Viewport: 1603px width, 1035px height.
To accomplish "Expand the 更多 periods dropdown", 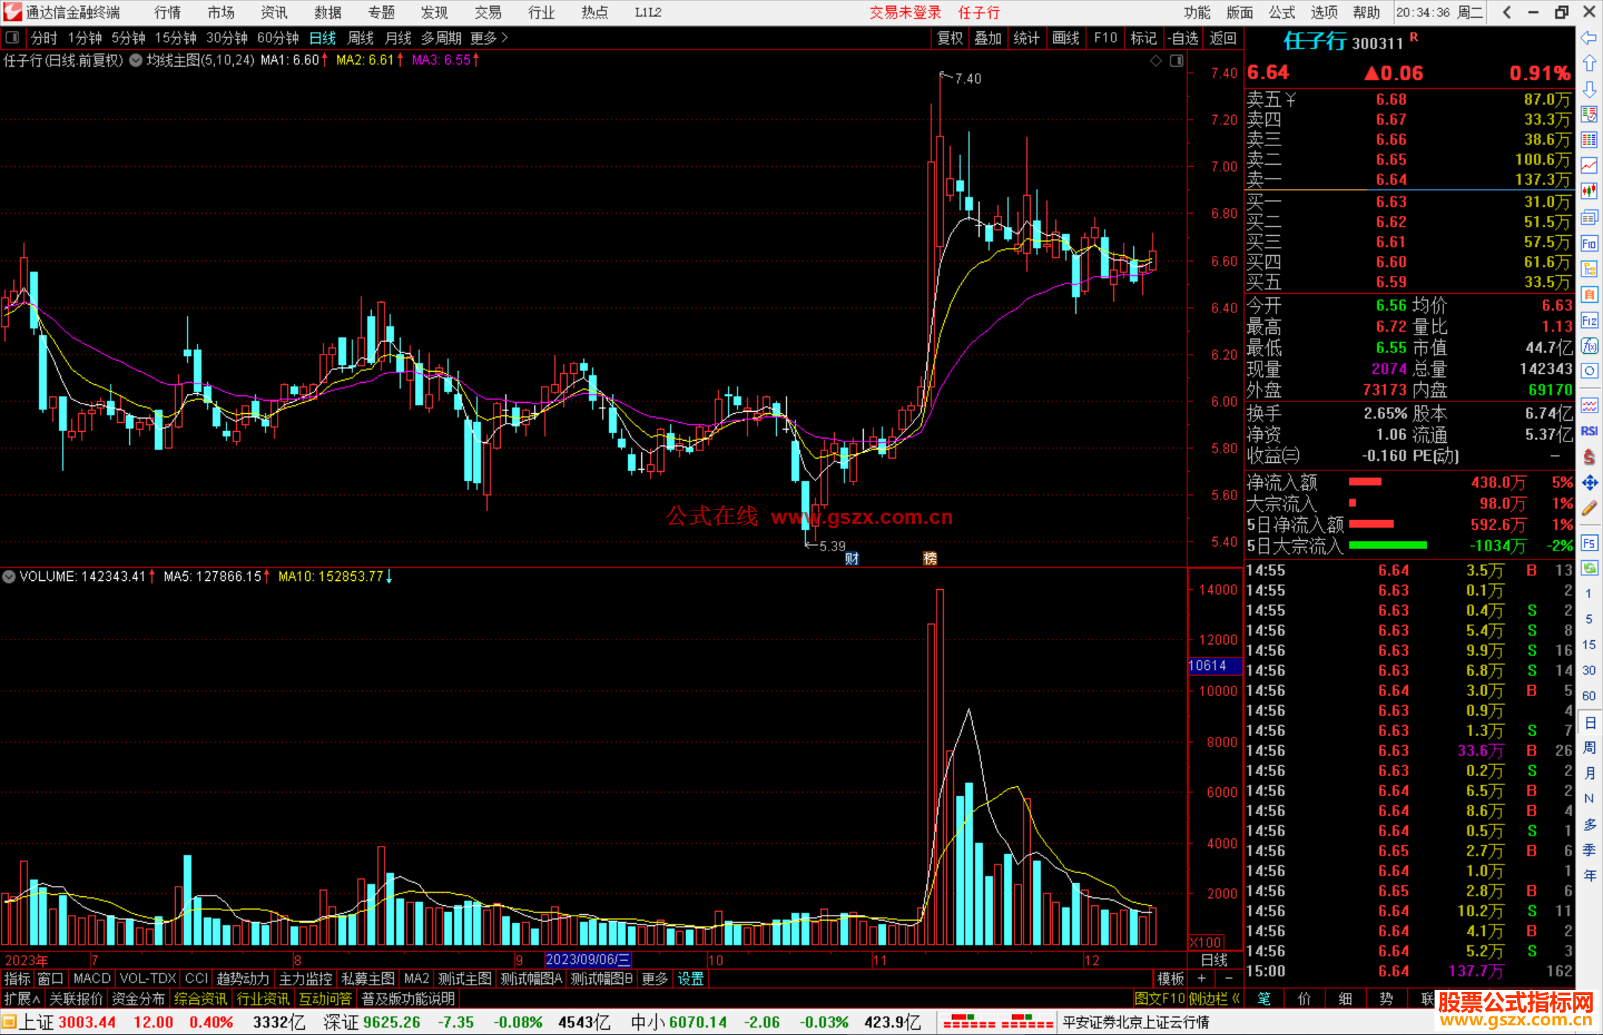I will point(488,37).
